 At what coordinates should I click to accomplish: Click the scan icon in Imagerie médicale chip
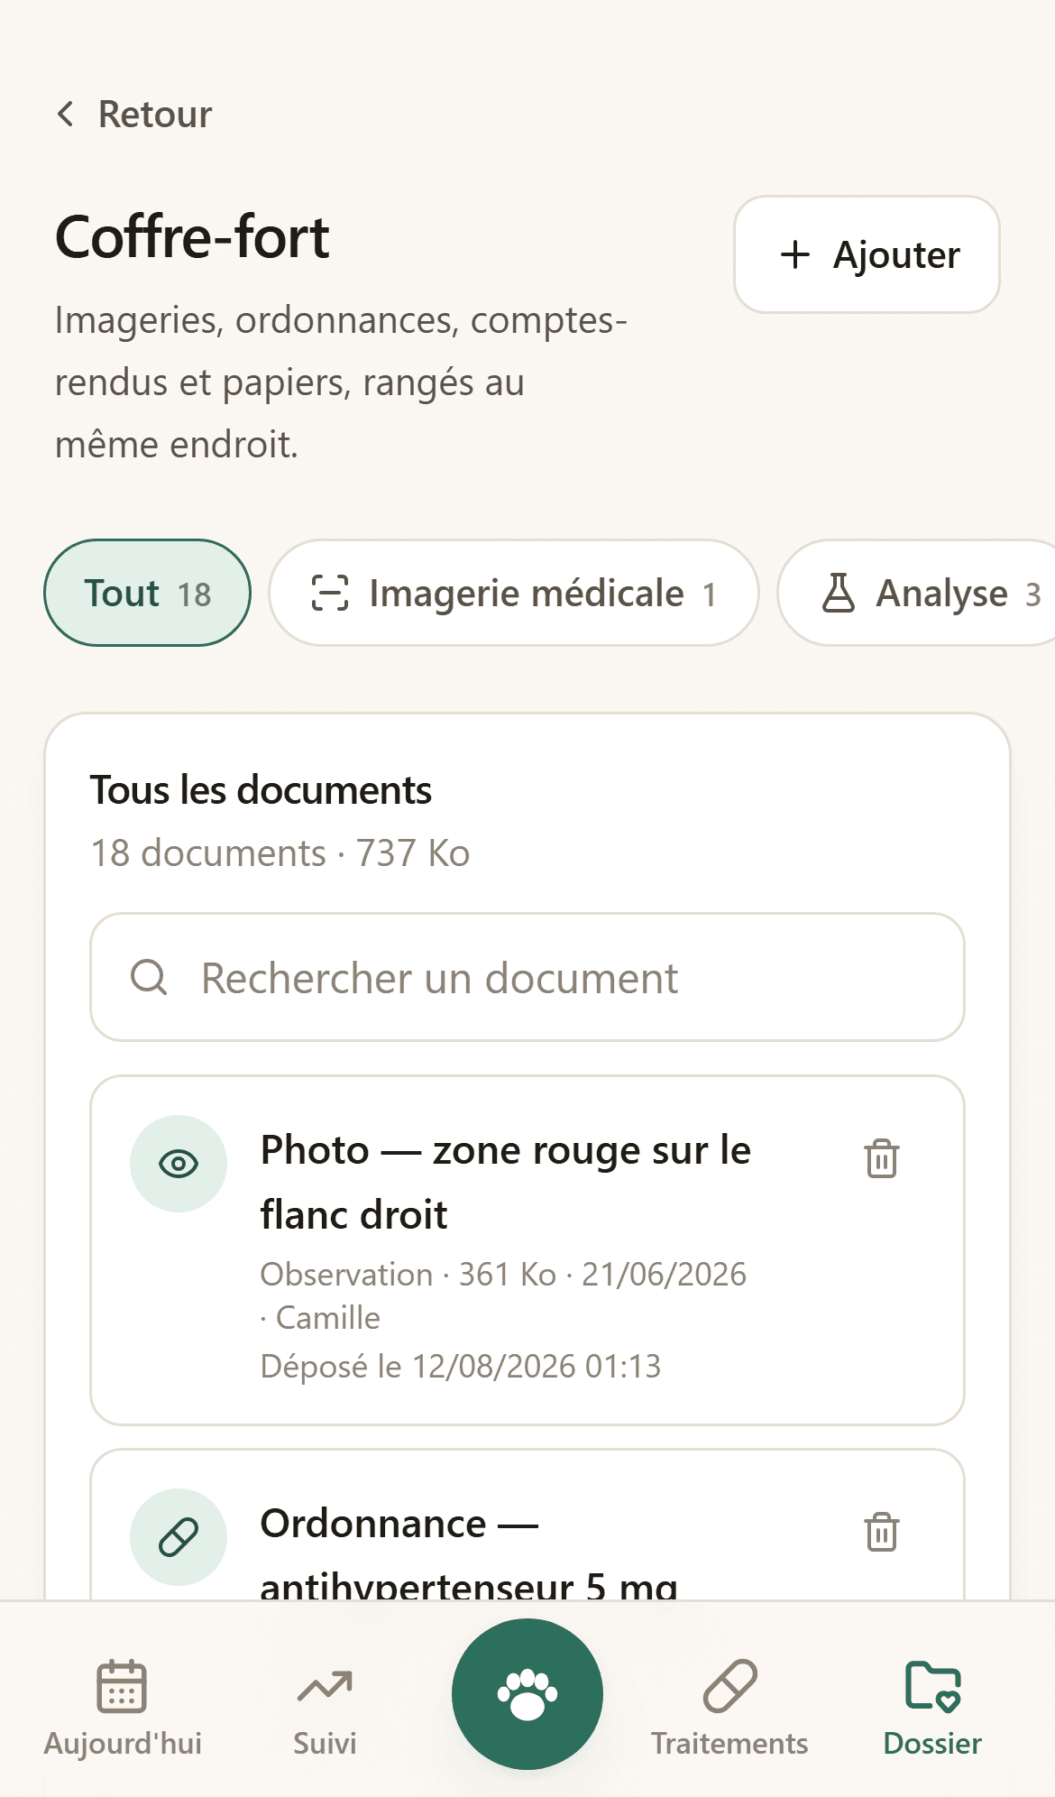pos(330,593)
